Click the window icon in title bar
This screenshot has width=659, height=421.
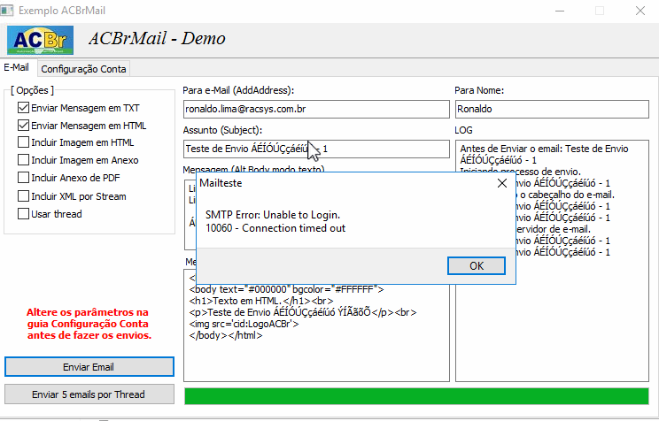click(6, 10)
